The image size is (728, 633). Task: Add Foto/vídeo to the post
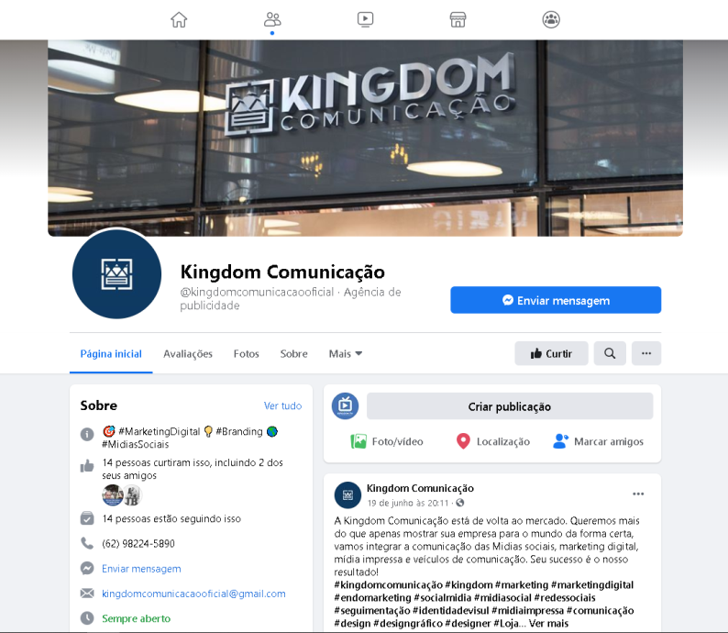(386, 441)
